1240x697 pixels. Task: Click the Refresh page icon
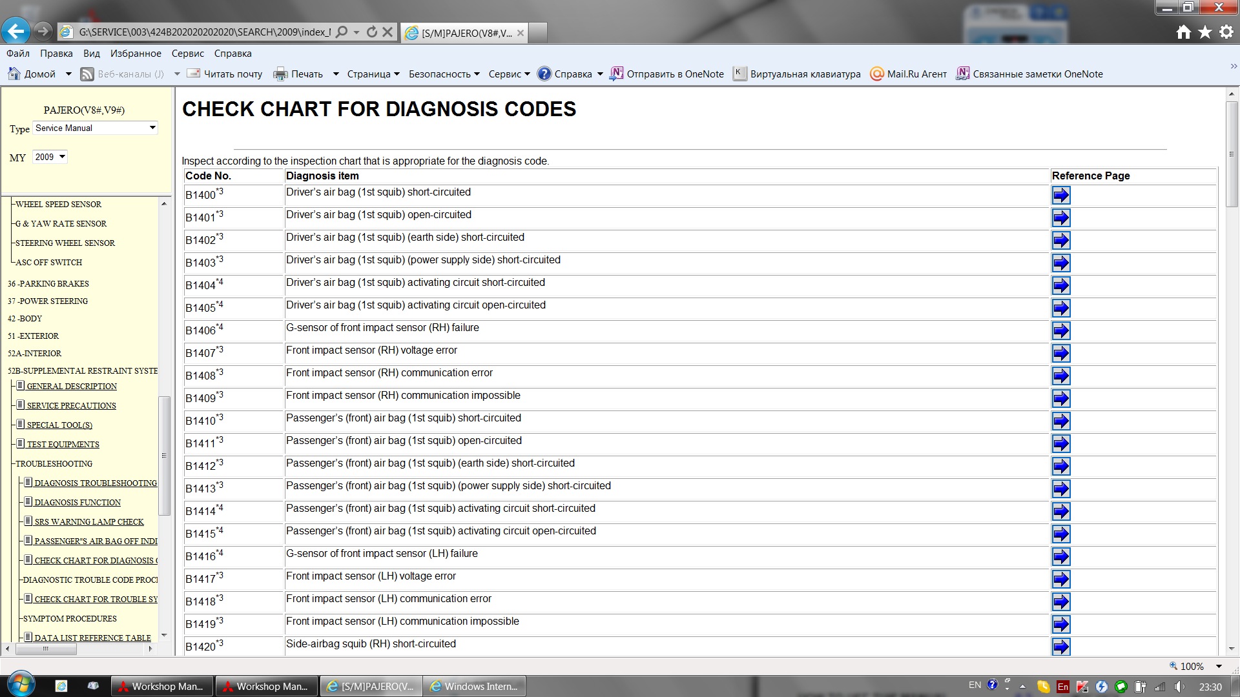tap(371, 32)
